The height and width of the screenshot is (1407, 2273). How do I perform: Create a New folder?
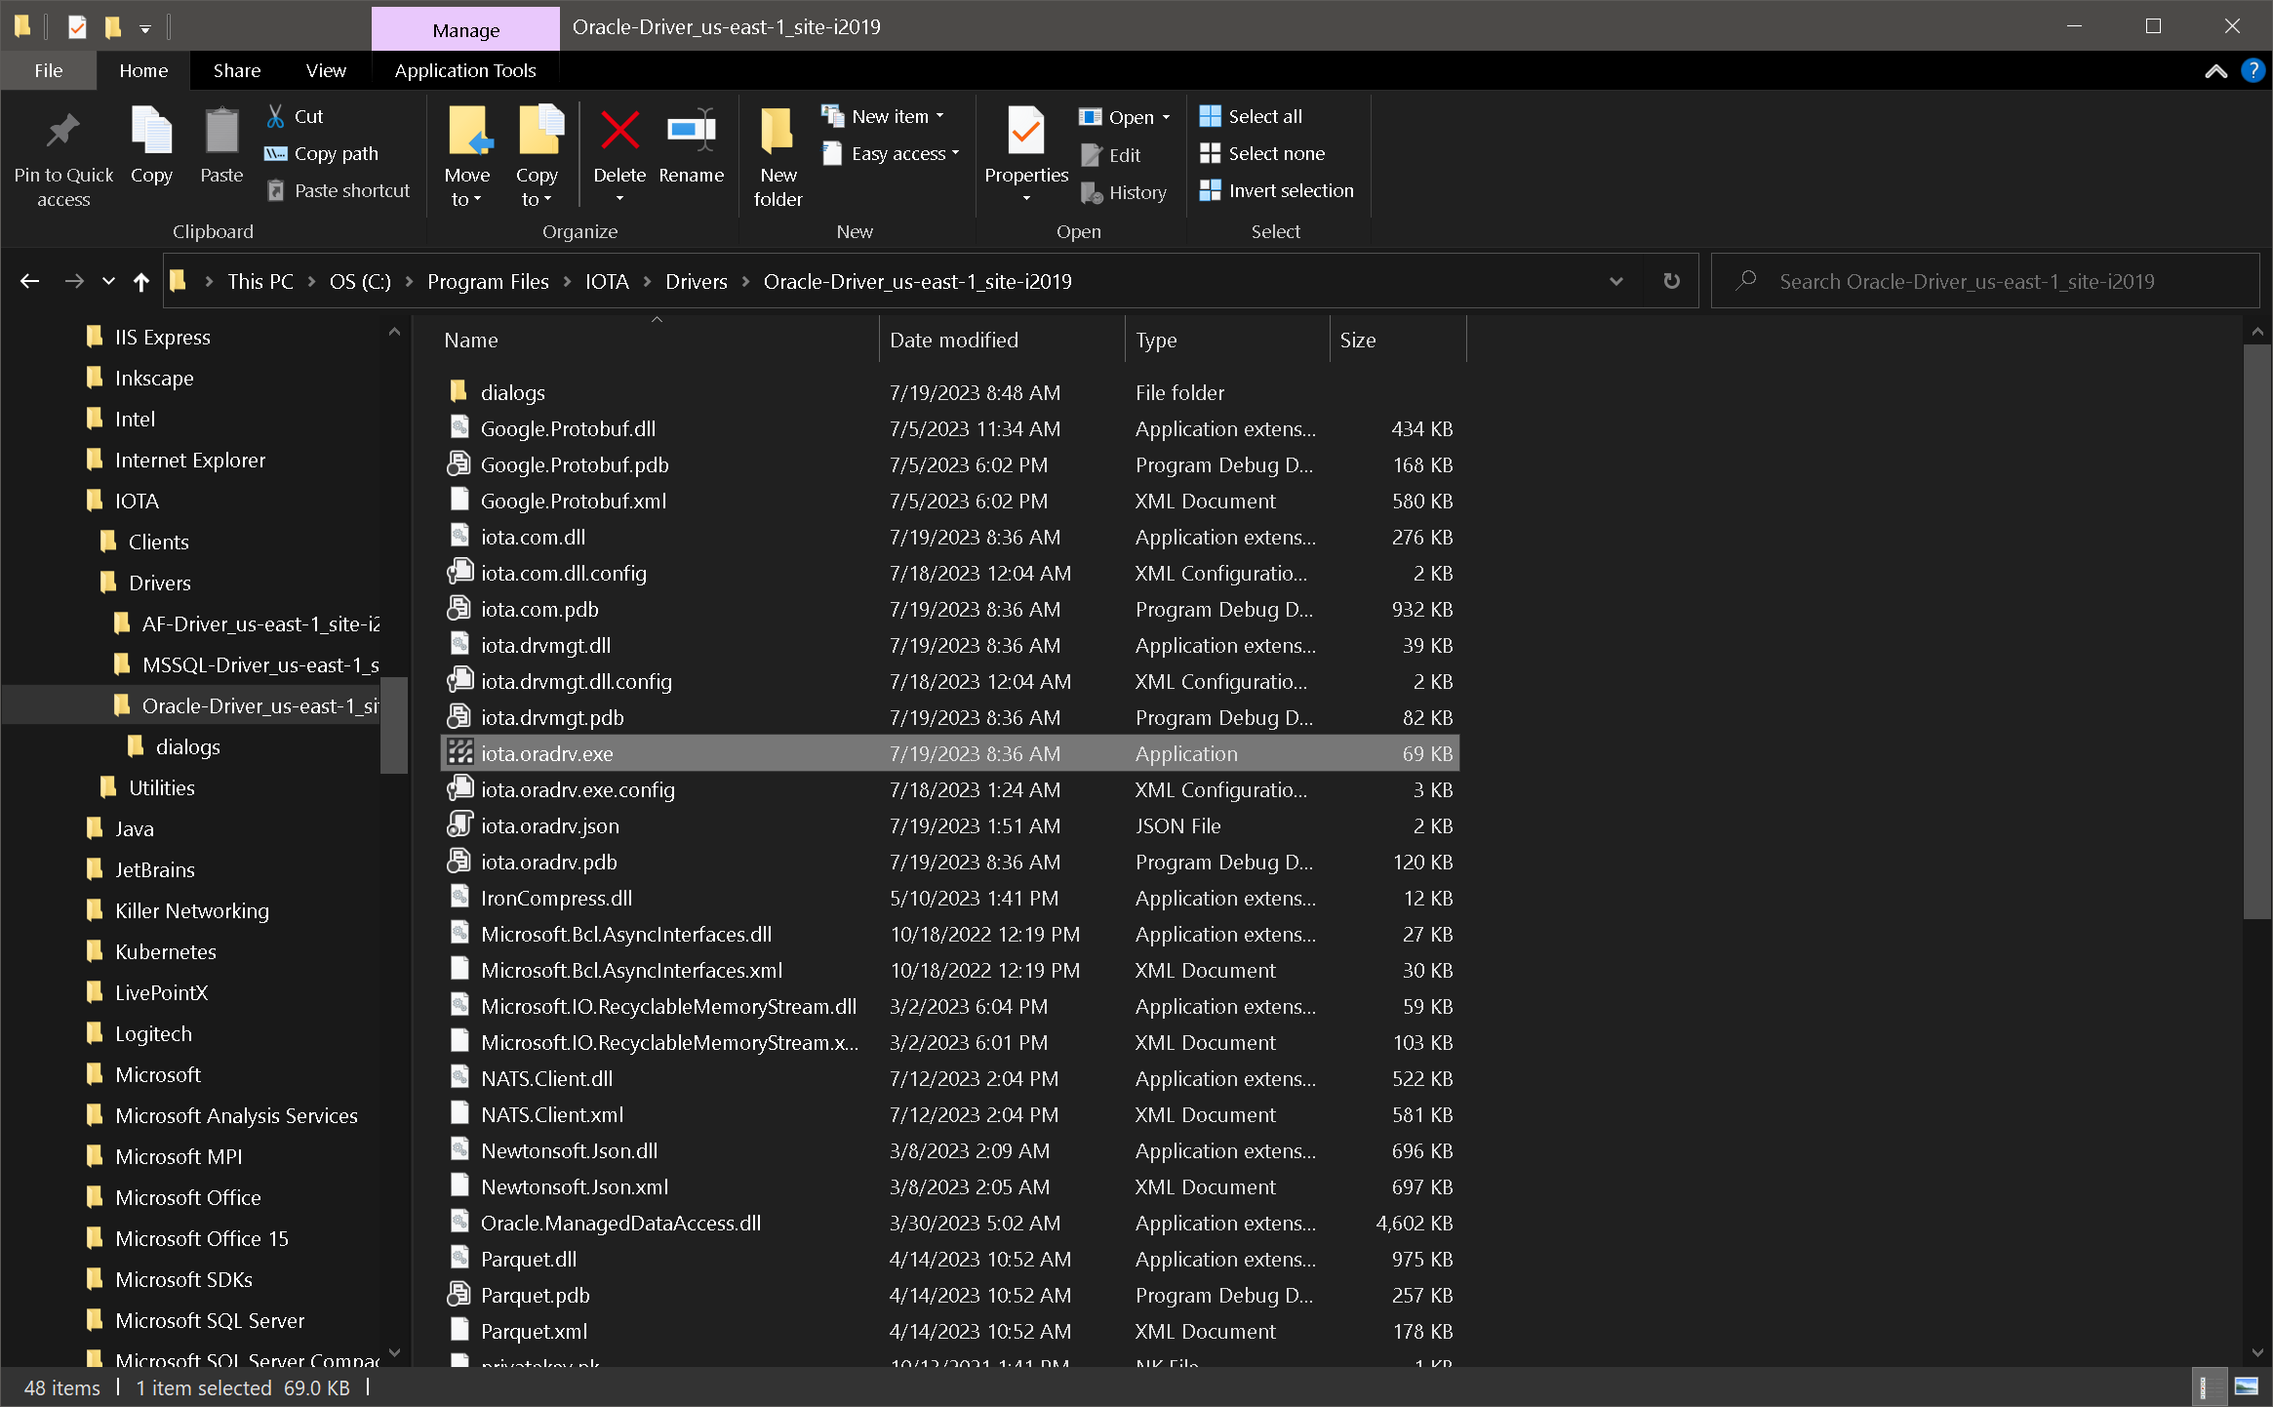pyautogui.click(x=778, y=156)
